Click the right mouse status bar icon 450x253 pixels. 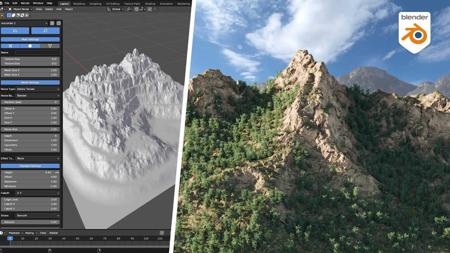99,250
